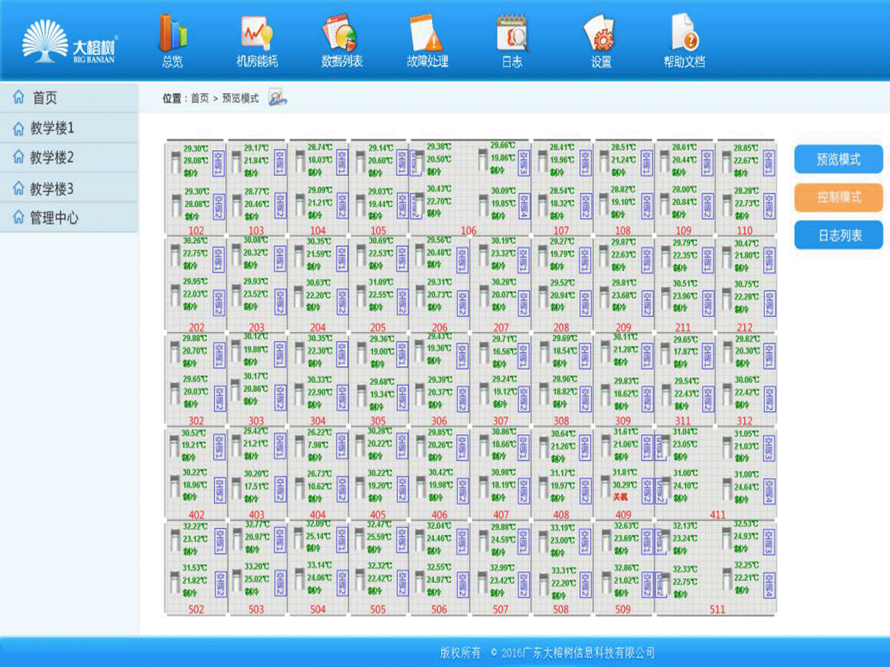Select air conditioner 2 icon in room 508
890x667 pixels.
pyautogui.click(x=544, y=585)
